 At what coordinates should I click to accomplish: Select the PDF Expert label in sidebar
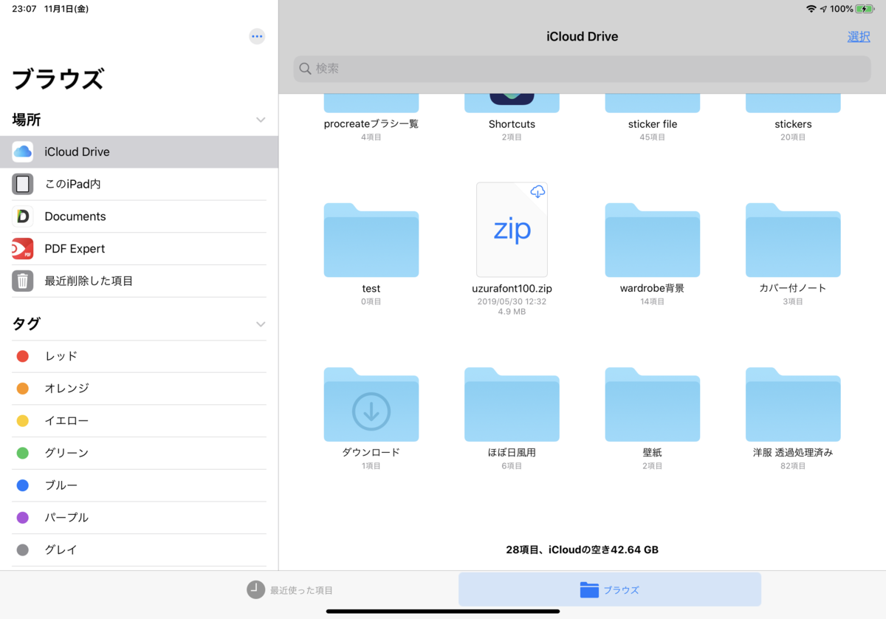[x=75, y=249]
